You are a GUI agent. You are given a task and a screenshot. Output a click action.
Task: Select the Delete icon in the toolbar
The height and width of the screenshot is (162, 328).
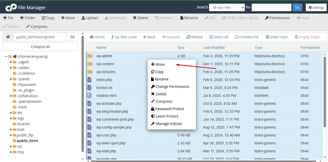[x=140, y=18]
